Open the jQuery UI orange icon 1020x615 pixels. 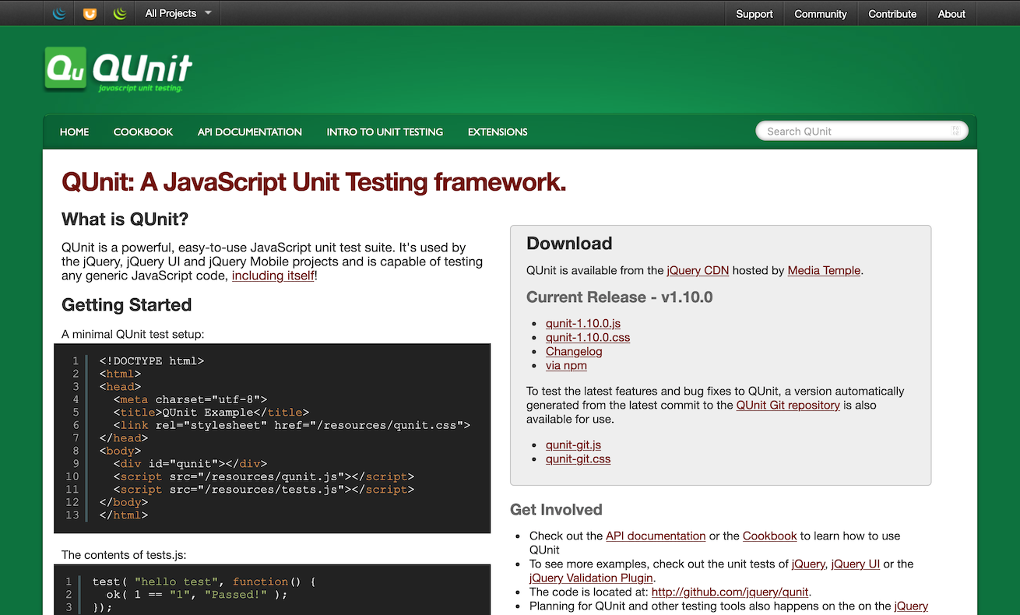coord(90,13)
